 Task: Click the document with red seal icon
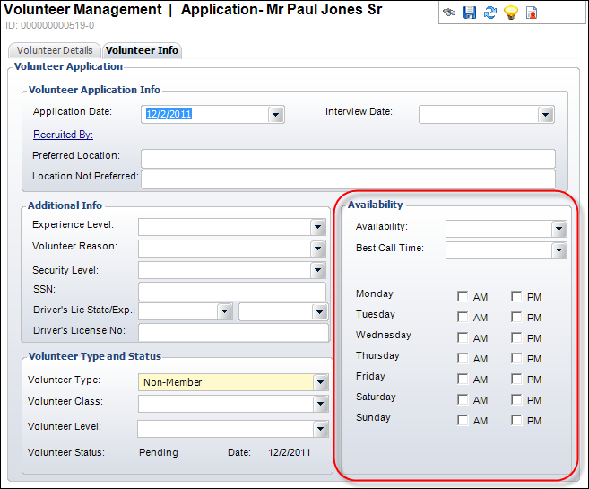click(532, 13)
